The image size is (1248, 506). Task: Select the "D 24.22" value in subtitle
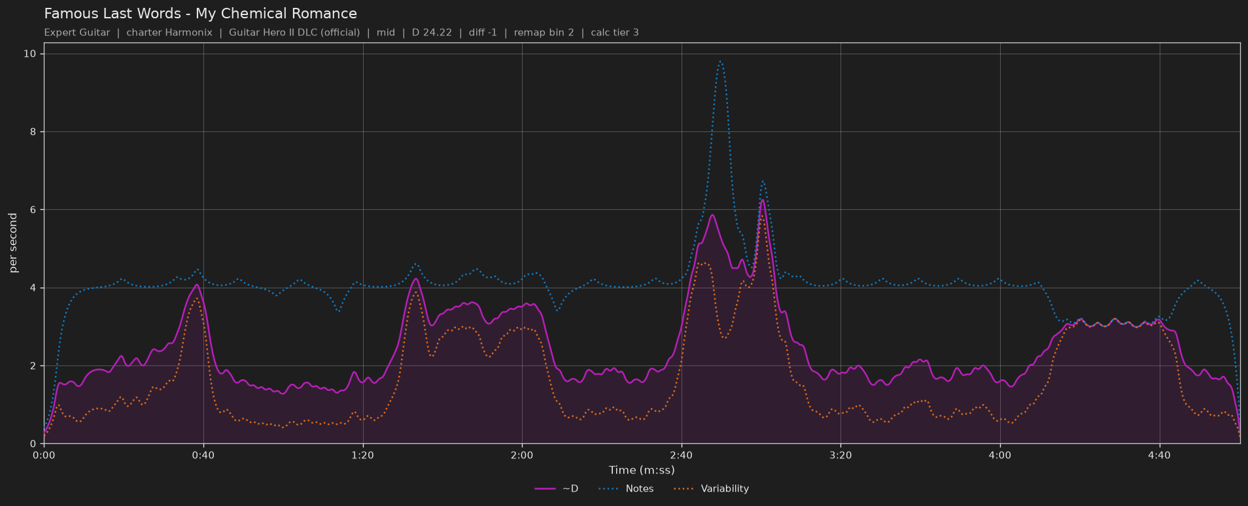click(x=432, y=33)
